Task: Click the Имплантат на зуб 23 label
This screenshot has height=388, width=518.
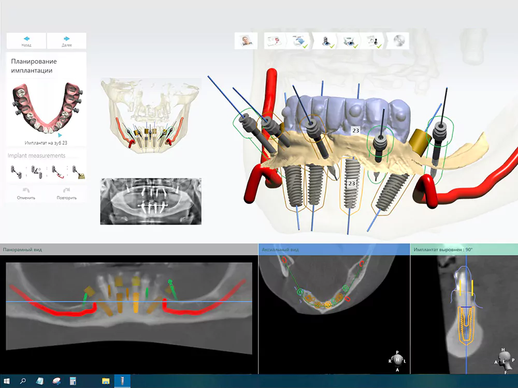Action: coord(46,143)
